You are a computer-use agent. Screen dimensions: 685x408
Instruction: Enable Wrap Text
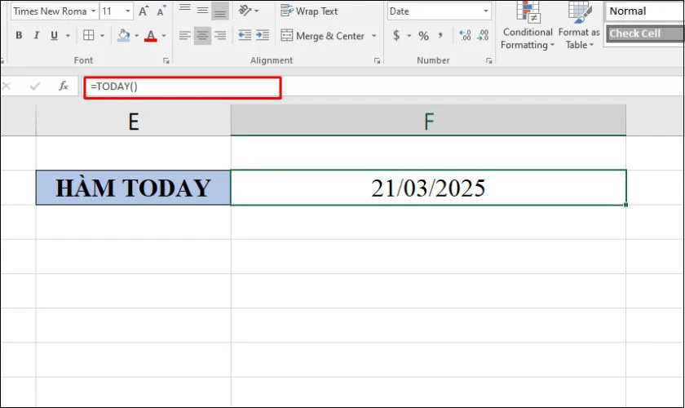309,11
